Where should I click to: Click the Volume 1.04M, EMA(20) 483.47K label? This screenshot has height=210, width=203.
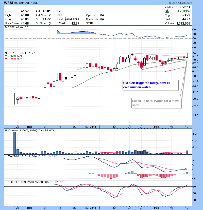click(x=31, y=131)
